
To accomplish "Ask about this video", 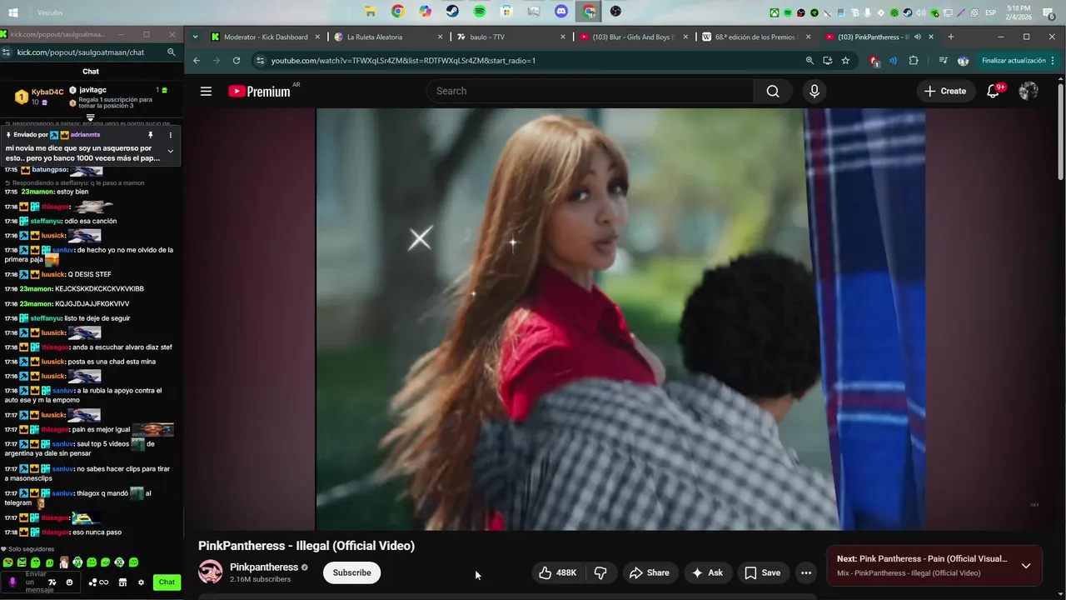I will [x=707, y=572].
